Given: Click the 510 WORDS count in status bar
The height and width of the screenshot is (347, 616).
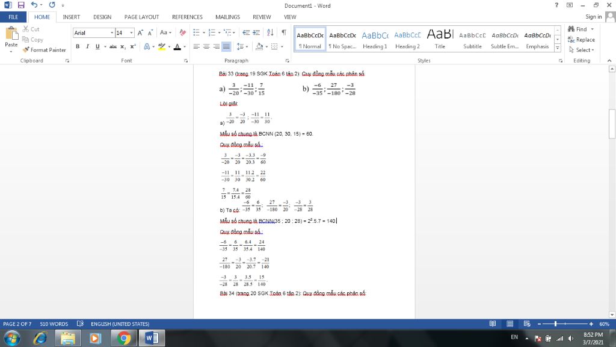Looking at the screenshot, I should [54, 324].
